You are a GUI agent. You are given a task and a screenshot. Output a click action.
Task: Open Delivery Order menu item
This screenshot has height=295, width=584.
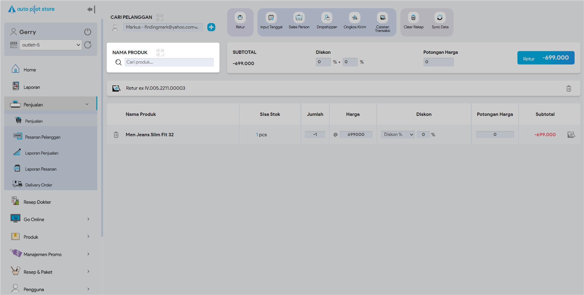(39, 185)
